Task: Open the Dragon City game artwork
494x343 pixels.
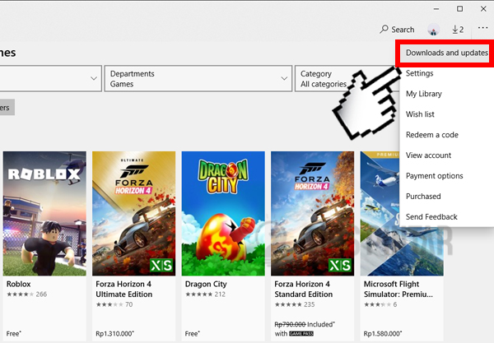Action: (x=223, y=213)
